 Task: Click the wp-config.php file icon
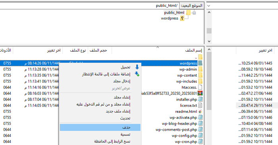click(200, 135)
